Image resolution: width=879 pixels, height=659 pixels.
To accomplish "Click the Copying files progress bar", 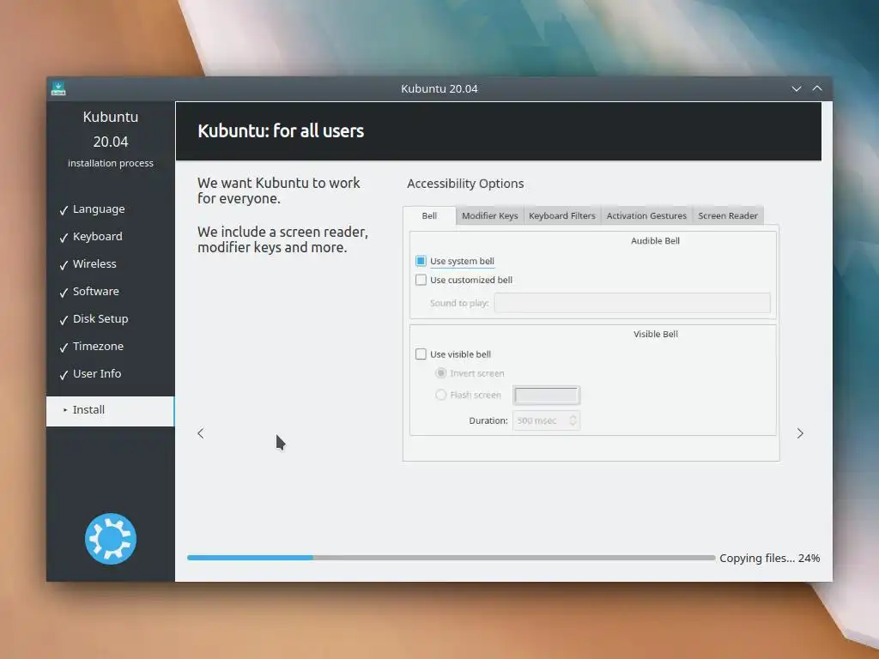I will 452,558.
